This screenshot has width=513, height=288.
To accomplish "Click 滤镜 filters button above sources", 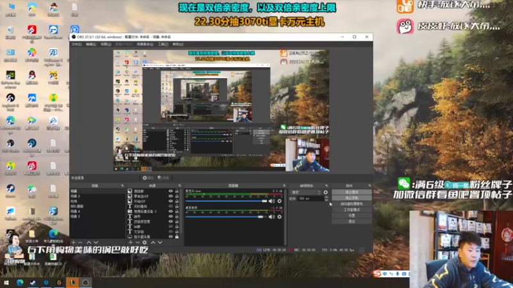I will 164,178.
